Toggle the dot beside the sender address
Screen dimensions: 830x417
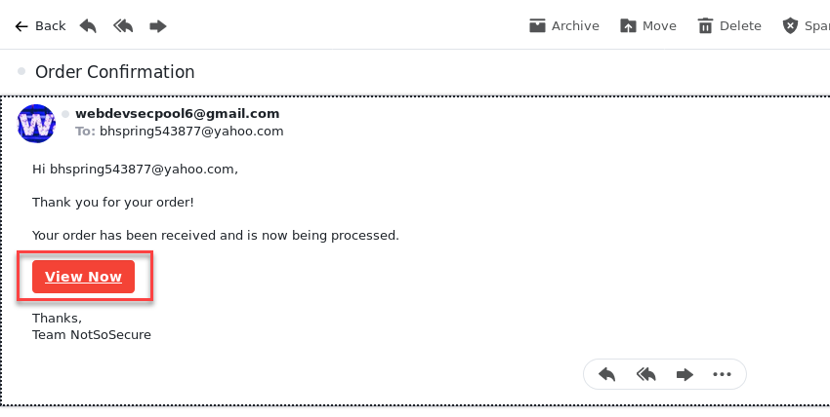click(x=65, y=114)
